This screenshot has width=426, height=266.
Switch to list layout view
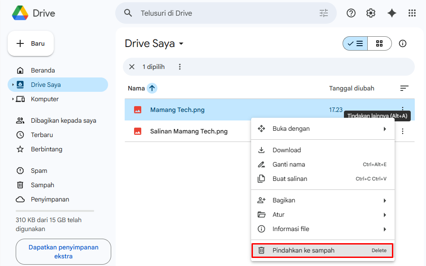pyautogui.click(x=355, y=43)
